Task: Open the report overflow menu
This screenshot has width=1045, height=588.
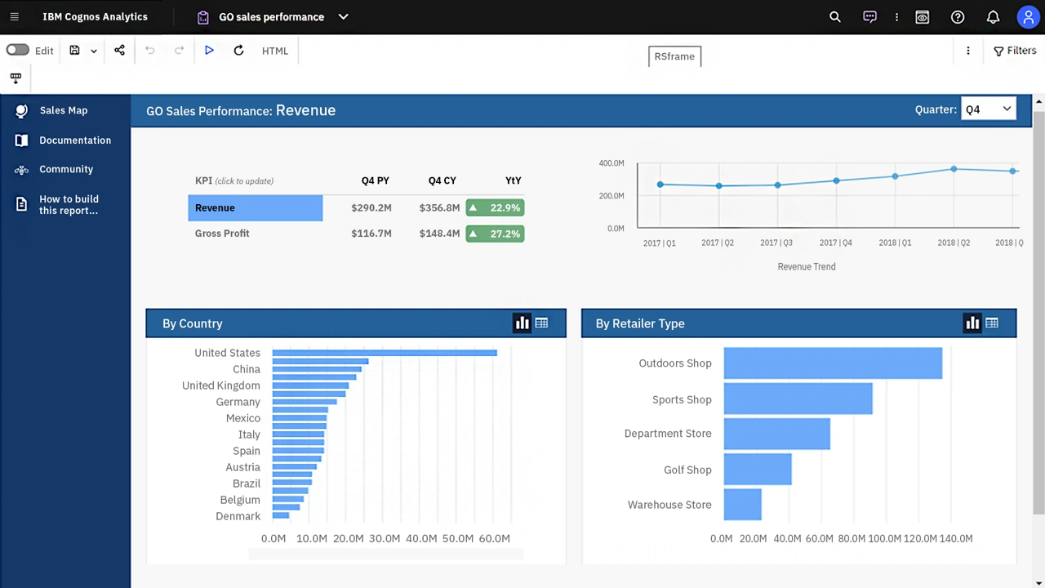Action: pyautogui.click(x=967, y=50)
